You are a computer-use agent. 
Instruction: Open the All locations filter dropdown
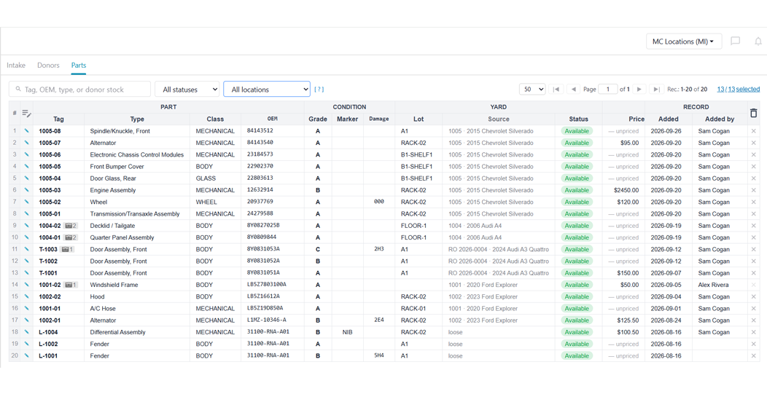tap(267, 90)
